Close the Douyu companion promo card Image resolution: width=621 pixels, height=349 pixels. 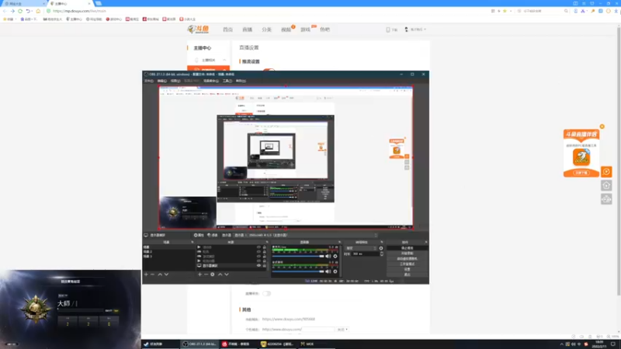(x=602, y=126)
